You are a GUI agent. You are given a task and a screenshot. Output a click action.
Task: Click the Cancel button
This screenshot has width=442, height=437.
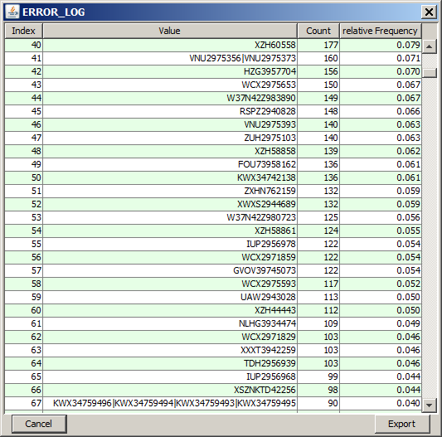(x=39, y=424)
